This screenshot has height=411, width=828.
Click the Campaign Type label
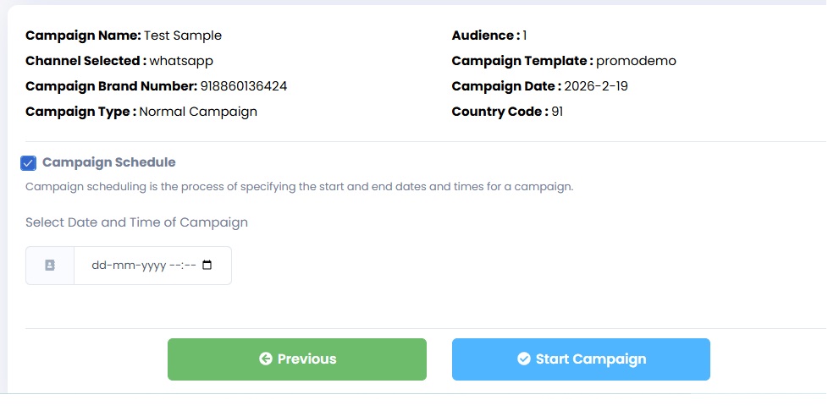tap(80, 112)
